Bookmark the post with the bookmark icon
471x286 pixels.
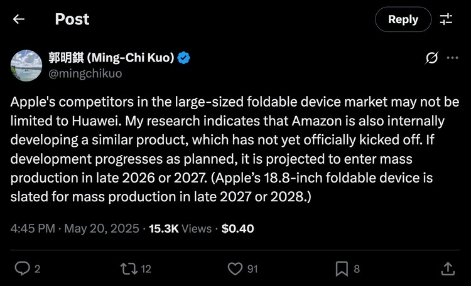point(341,268)
